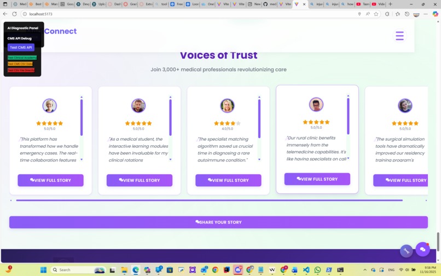Image resolution: width=441 pixels, height=276 pixels.
Task: Click vertical scrollbar in first testimonial card
Action: coord(82,117)
